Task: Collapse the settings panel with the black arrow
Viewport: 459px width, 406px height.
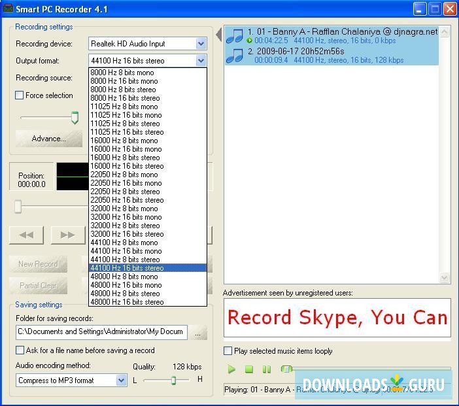Action: 218,34
